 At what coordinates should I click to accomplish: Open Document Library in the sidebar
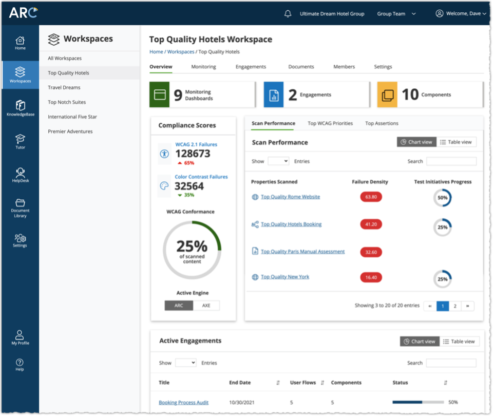(x=20, y=208)
